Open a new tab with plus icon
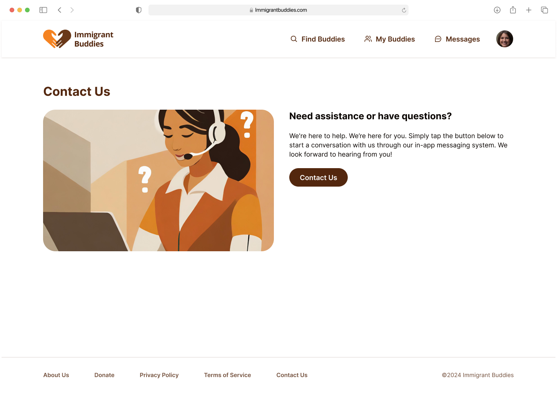The width and height of the screenshot is (557, 394). pos(529,10)
